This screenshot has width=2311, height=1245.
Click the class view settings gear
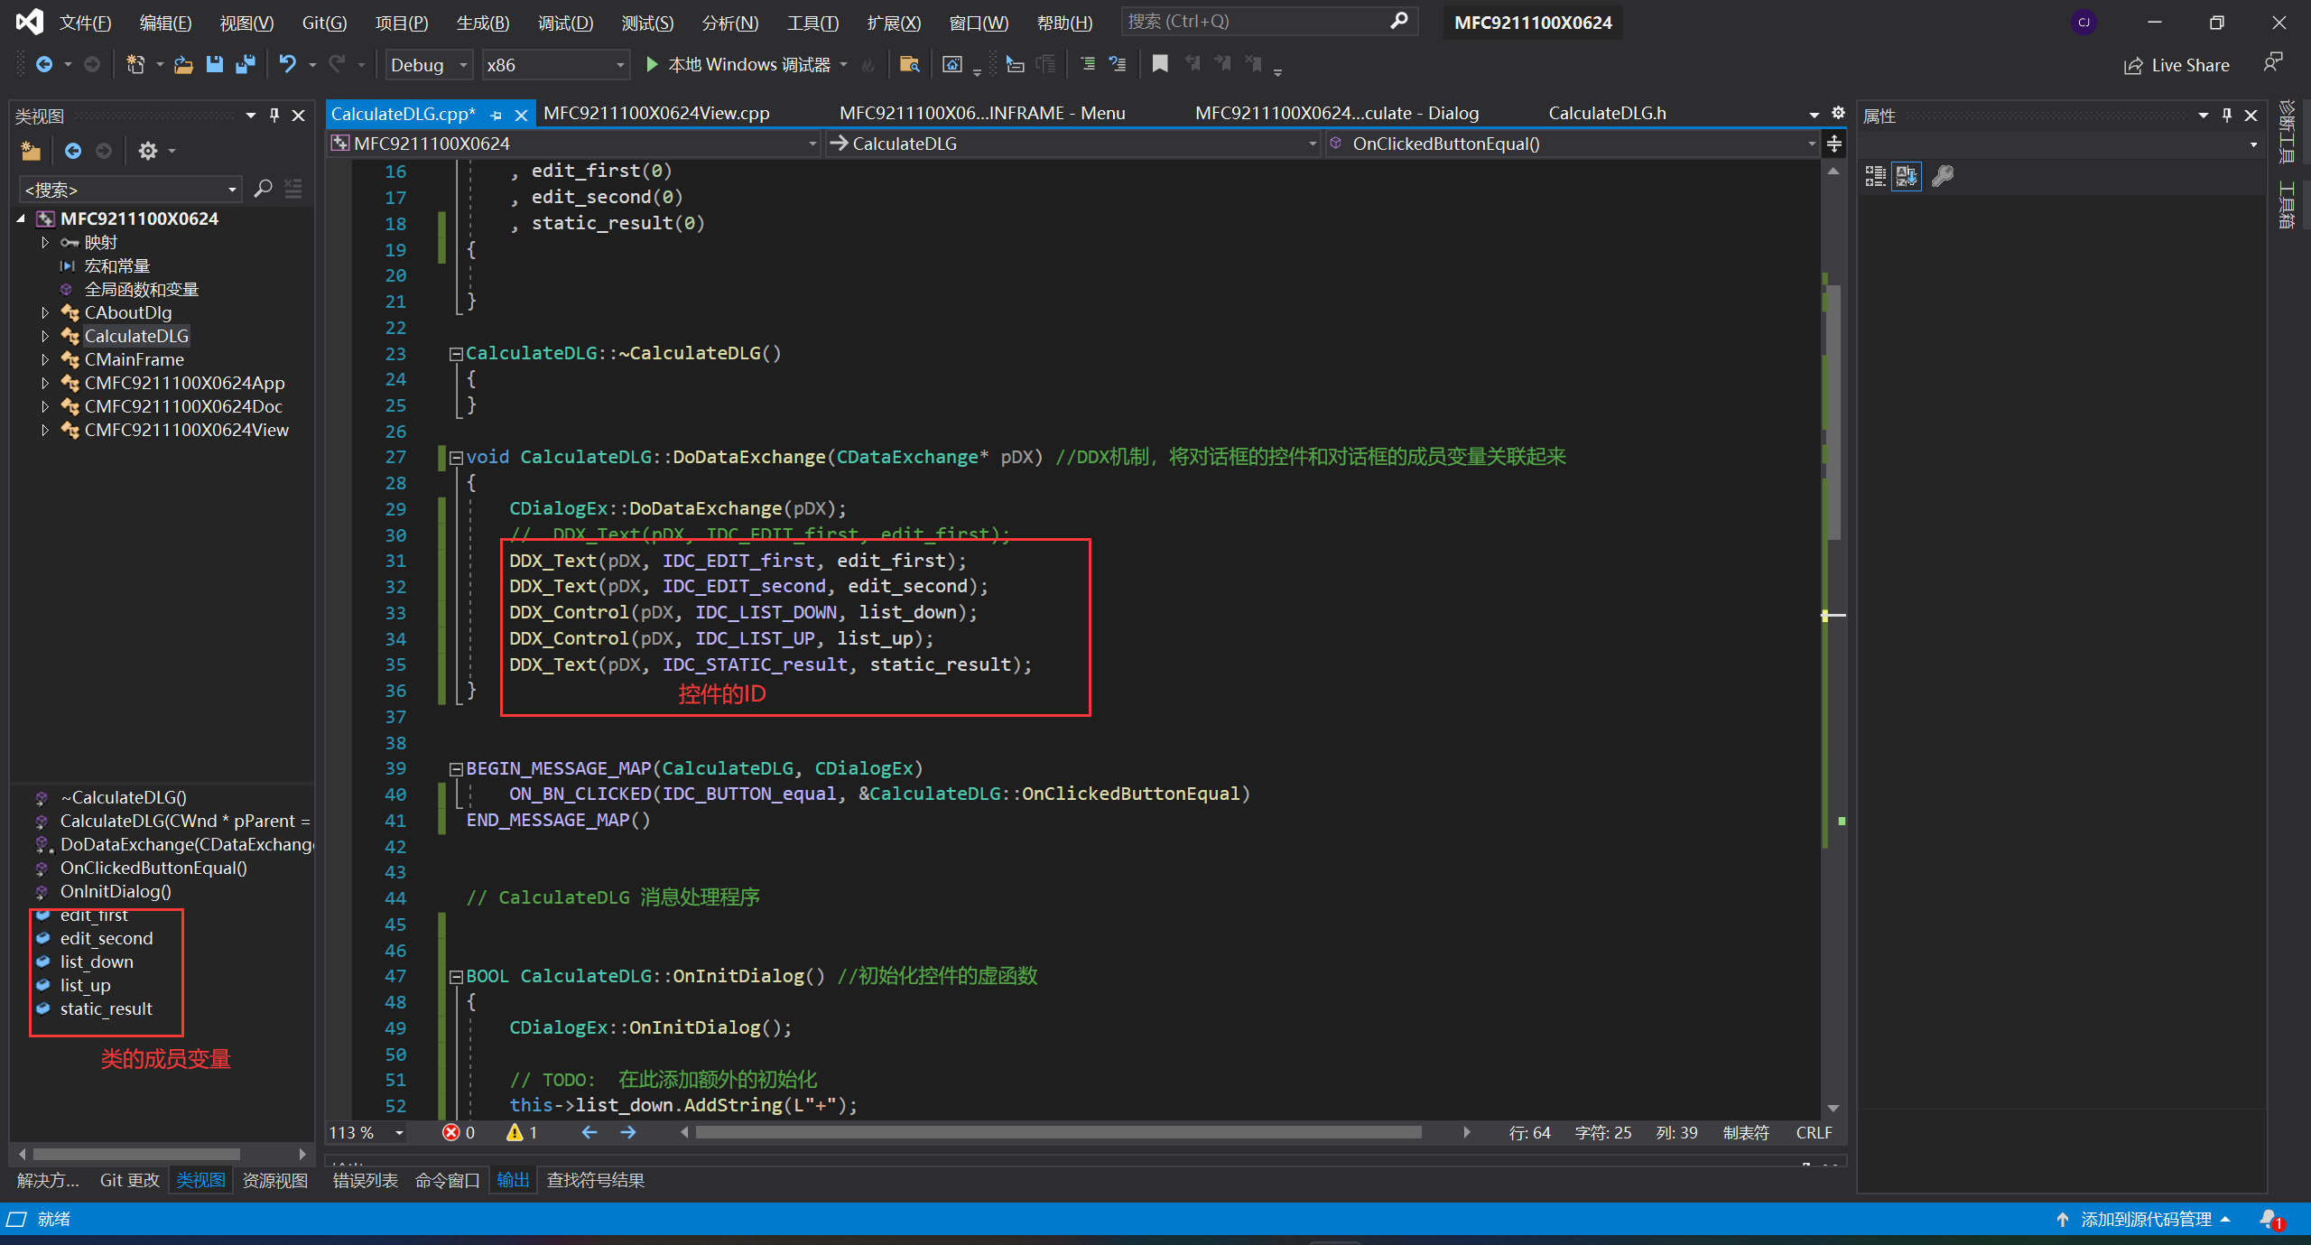(148, 151)
